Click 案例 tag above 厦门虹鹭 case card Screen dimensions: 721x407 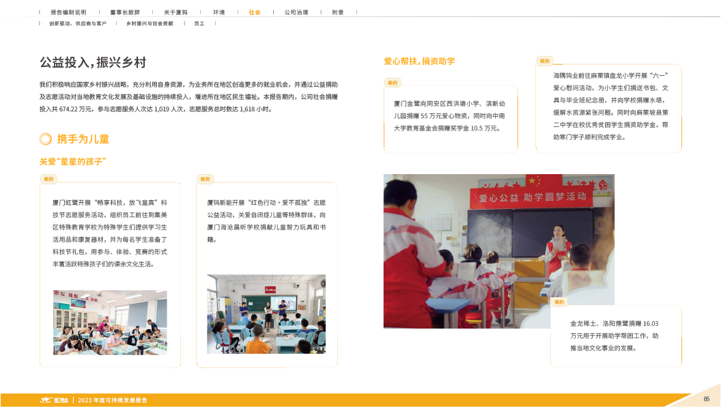coord(49,179)
